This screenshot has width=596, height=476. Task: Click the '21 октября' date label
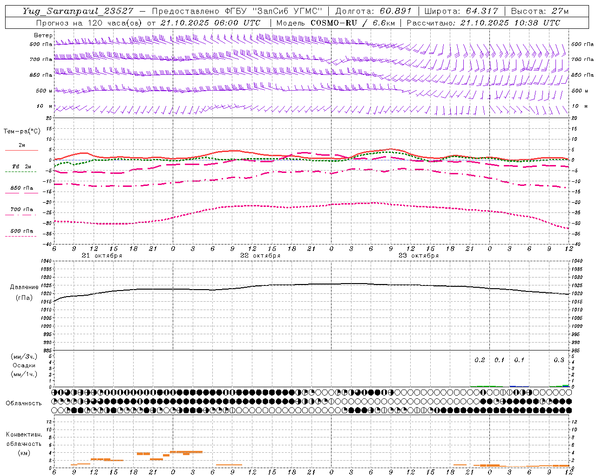point(102,256)
